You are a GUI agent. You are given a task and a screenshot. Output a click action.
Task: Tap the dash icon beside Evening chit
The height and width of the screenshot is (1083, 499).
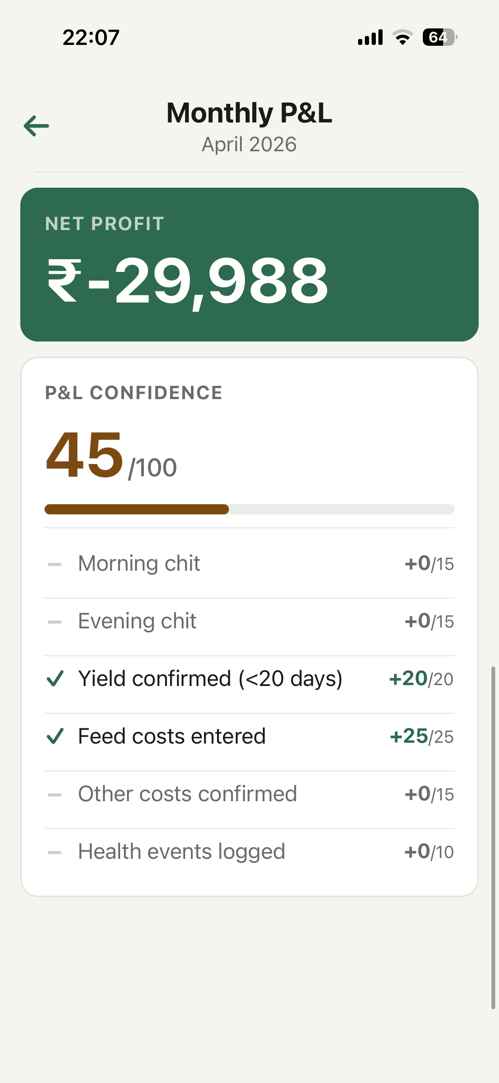tap(55, 622)
